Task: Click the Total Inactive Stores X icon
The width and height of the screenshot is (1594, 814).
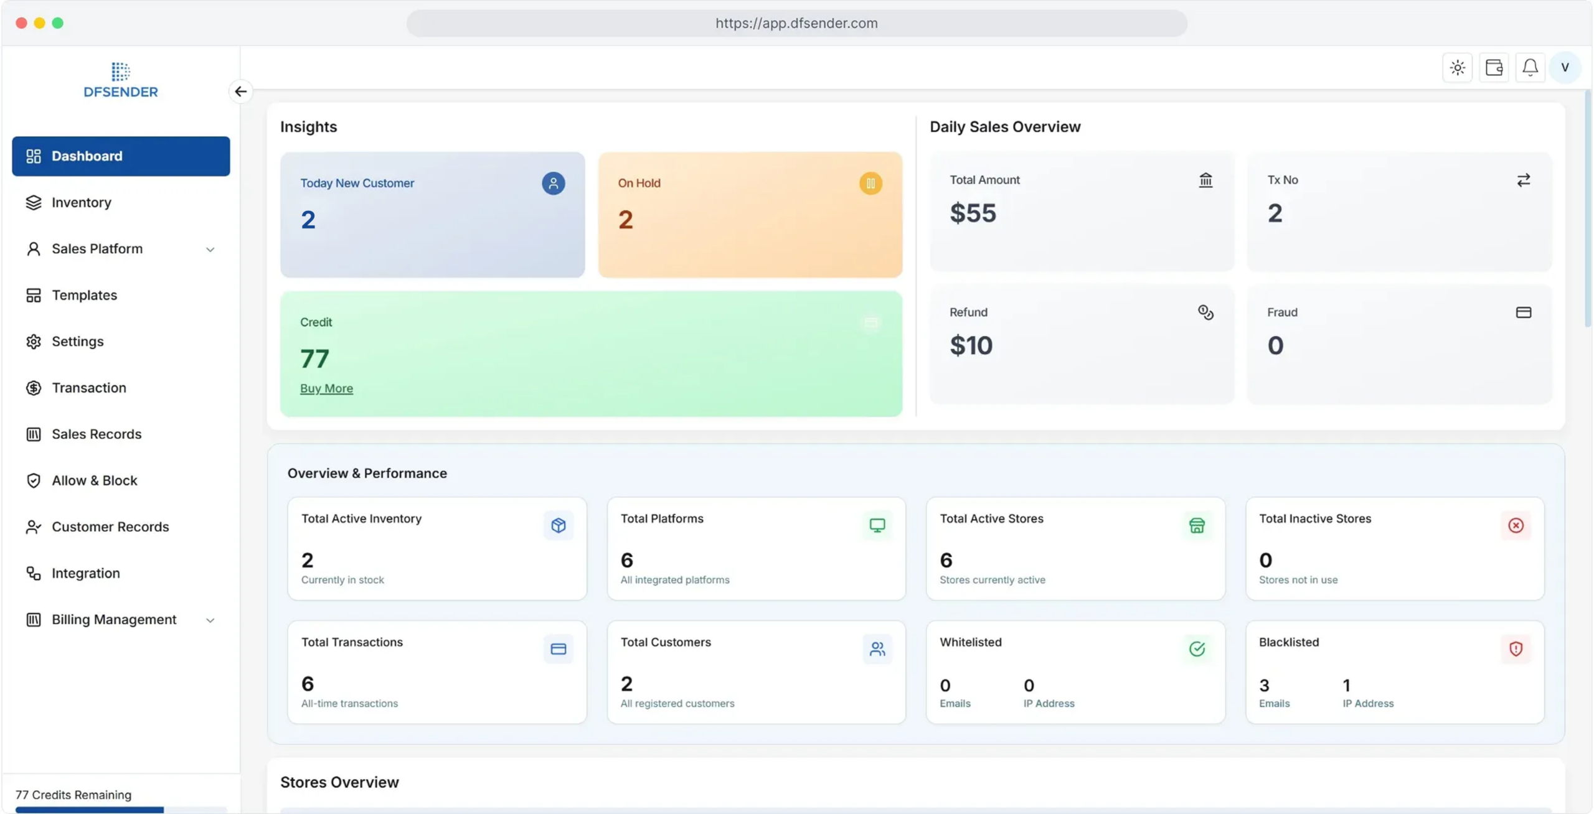Action: (1516, 525)
